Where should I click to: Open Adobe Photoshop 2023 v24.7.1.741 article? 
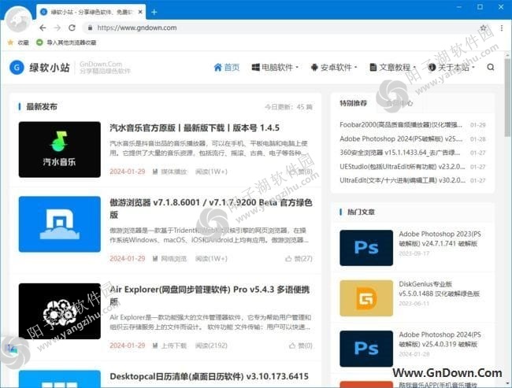coord(440,238)
